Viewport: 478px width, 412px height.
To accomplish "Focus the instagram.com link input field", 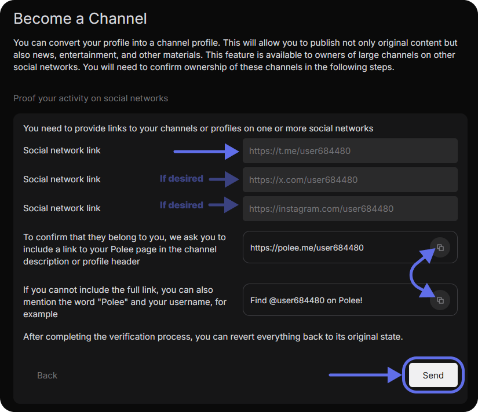I will 350,208.
